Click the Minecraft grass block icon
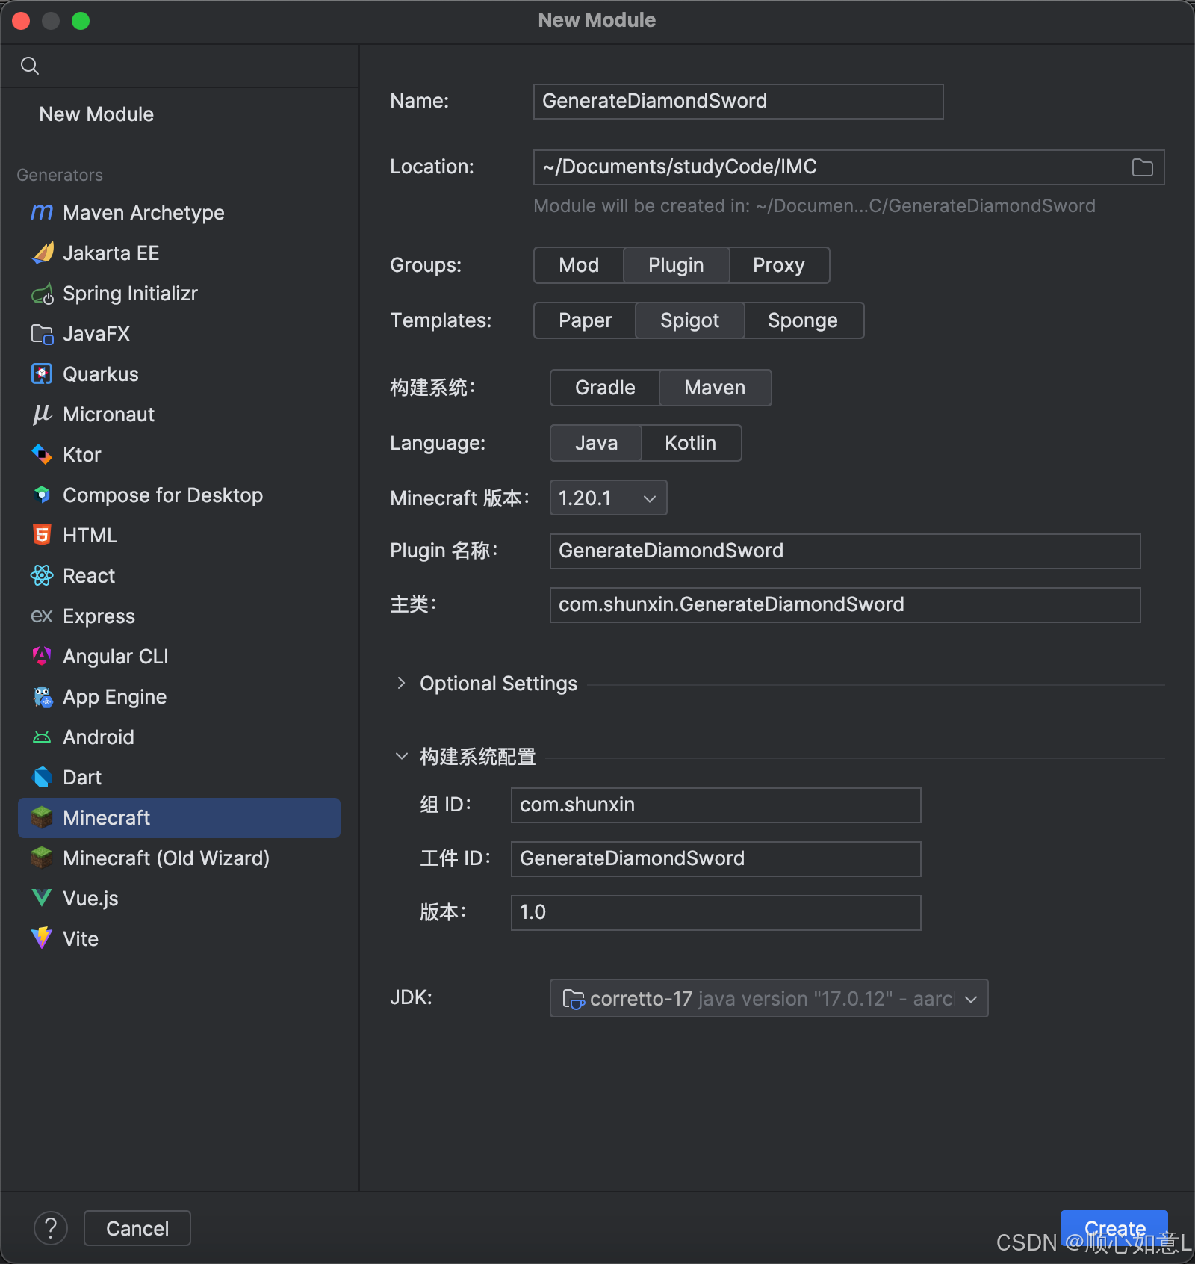Viewport: 1195px width, 1264px height. tap(42, 818)
